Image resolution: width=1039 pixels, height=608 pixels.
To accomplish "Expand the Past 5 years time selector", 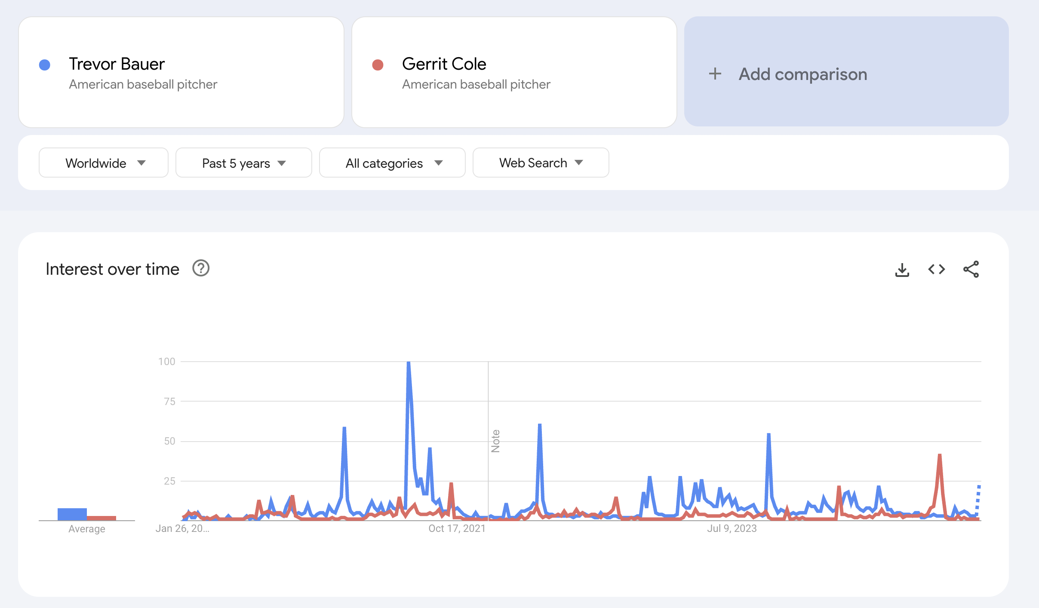I will coord(243,163).
